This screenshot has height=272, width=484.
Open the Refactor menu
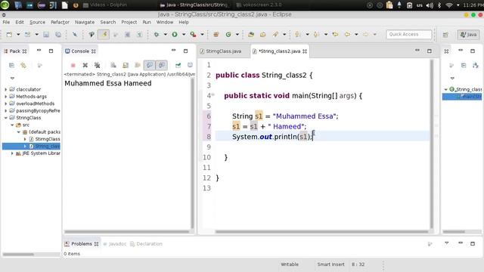(x=60, y=22)
